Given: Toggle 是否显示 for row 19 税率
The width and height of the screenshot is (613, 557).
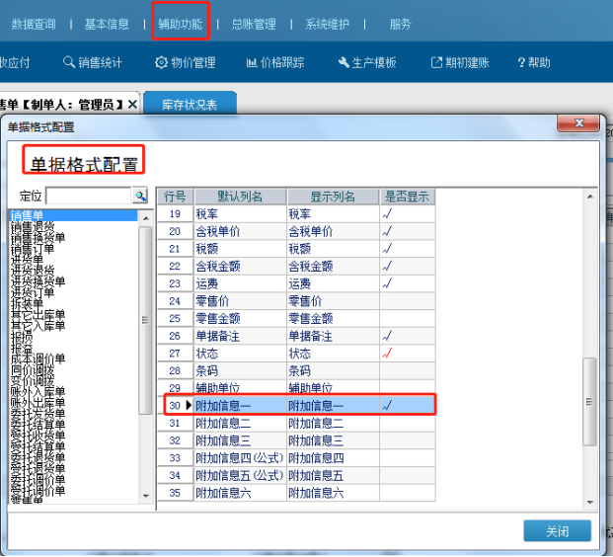Looking at the screenshot, I should tap(407, 214).
